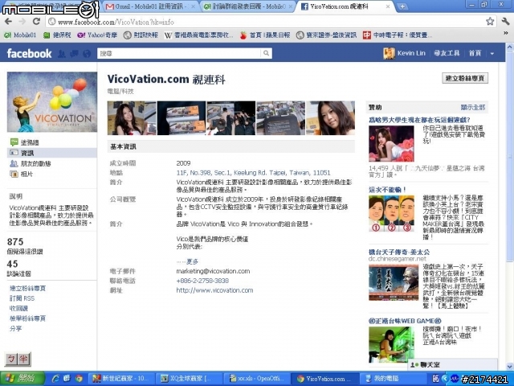Open Kevin Lin name link
Viewport: 514px width, 386px height.
[x=411, y=53]
